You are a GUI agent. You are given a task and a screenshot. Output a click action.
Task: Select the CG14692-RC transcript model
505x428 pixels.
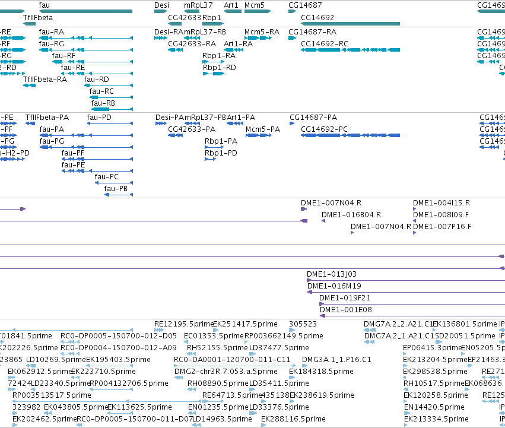350,50
